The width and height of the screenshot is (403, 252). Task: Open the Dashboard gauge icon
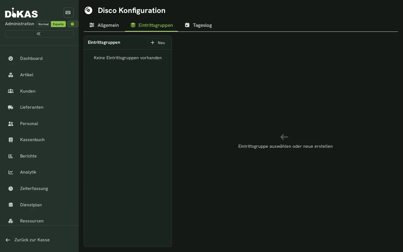pyautogui.click(x=11, y=58)
